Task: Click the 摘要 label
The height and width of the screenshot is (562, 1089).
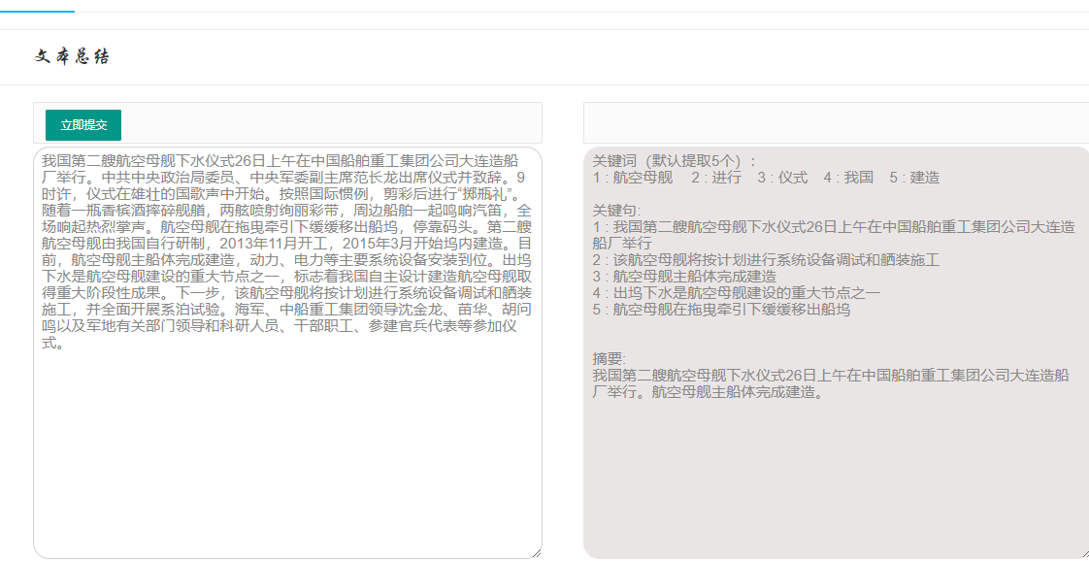Action: point(610,359)
